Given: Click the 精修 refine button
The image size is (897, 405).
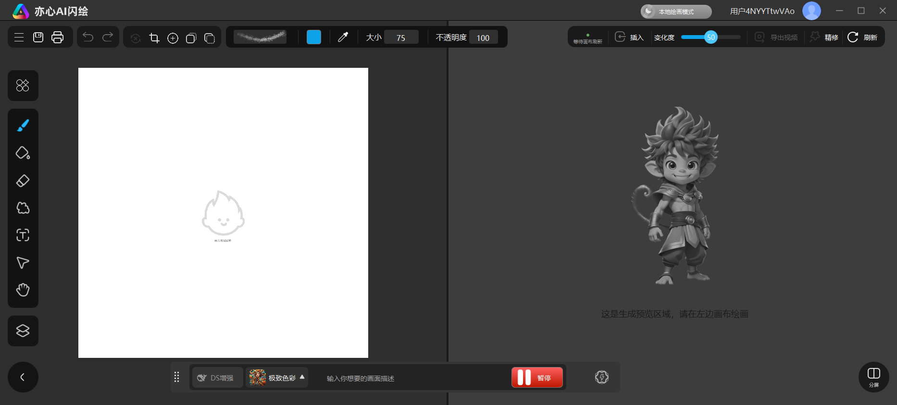Looking at the screenshot, I should (x=824, y=37).
